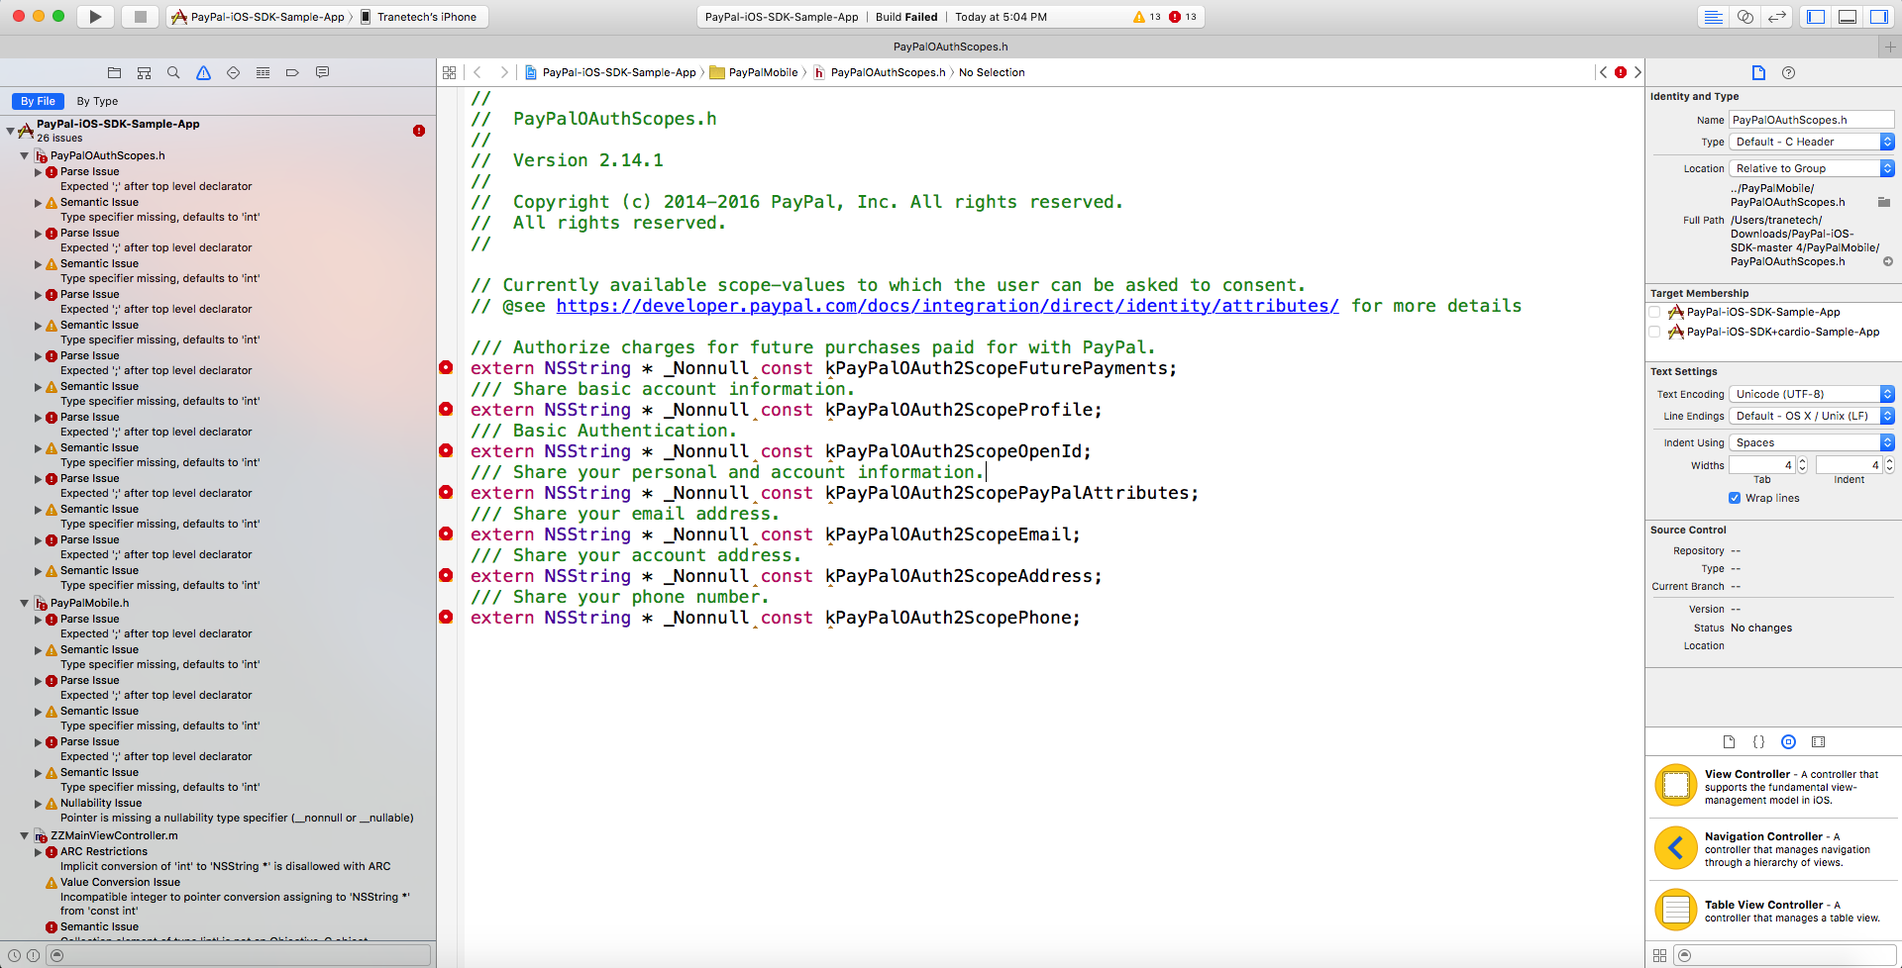
Task: Toggle library icon/list view grid button
Action: pos(1659,955)
